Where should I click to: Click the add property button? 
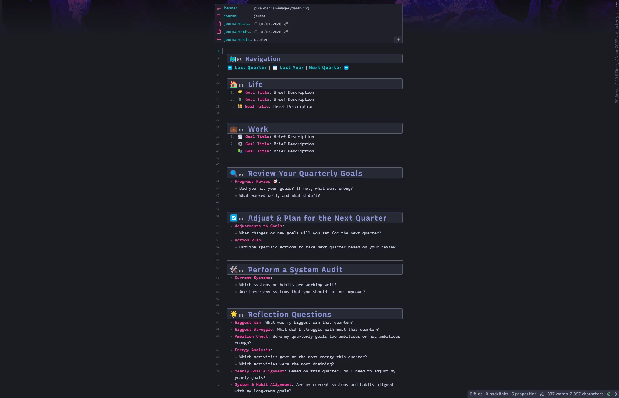pos(398,39)
